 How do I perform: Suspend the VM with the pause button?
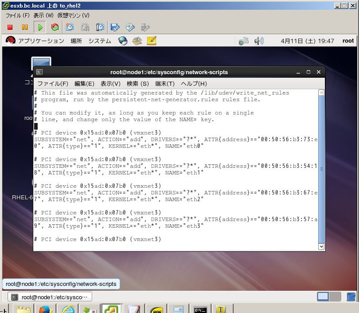point(25,27)
